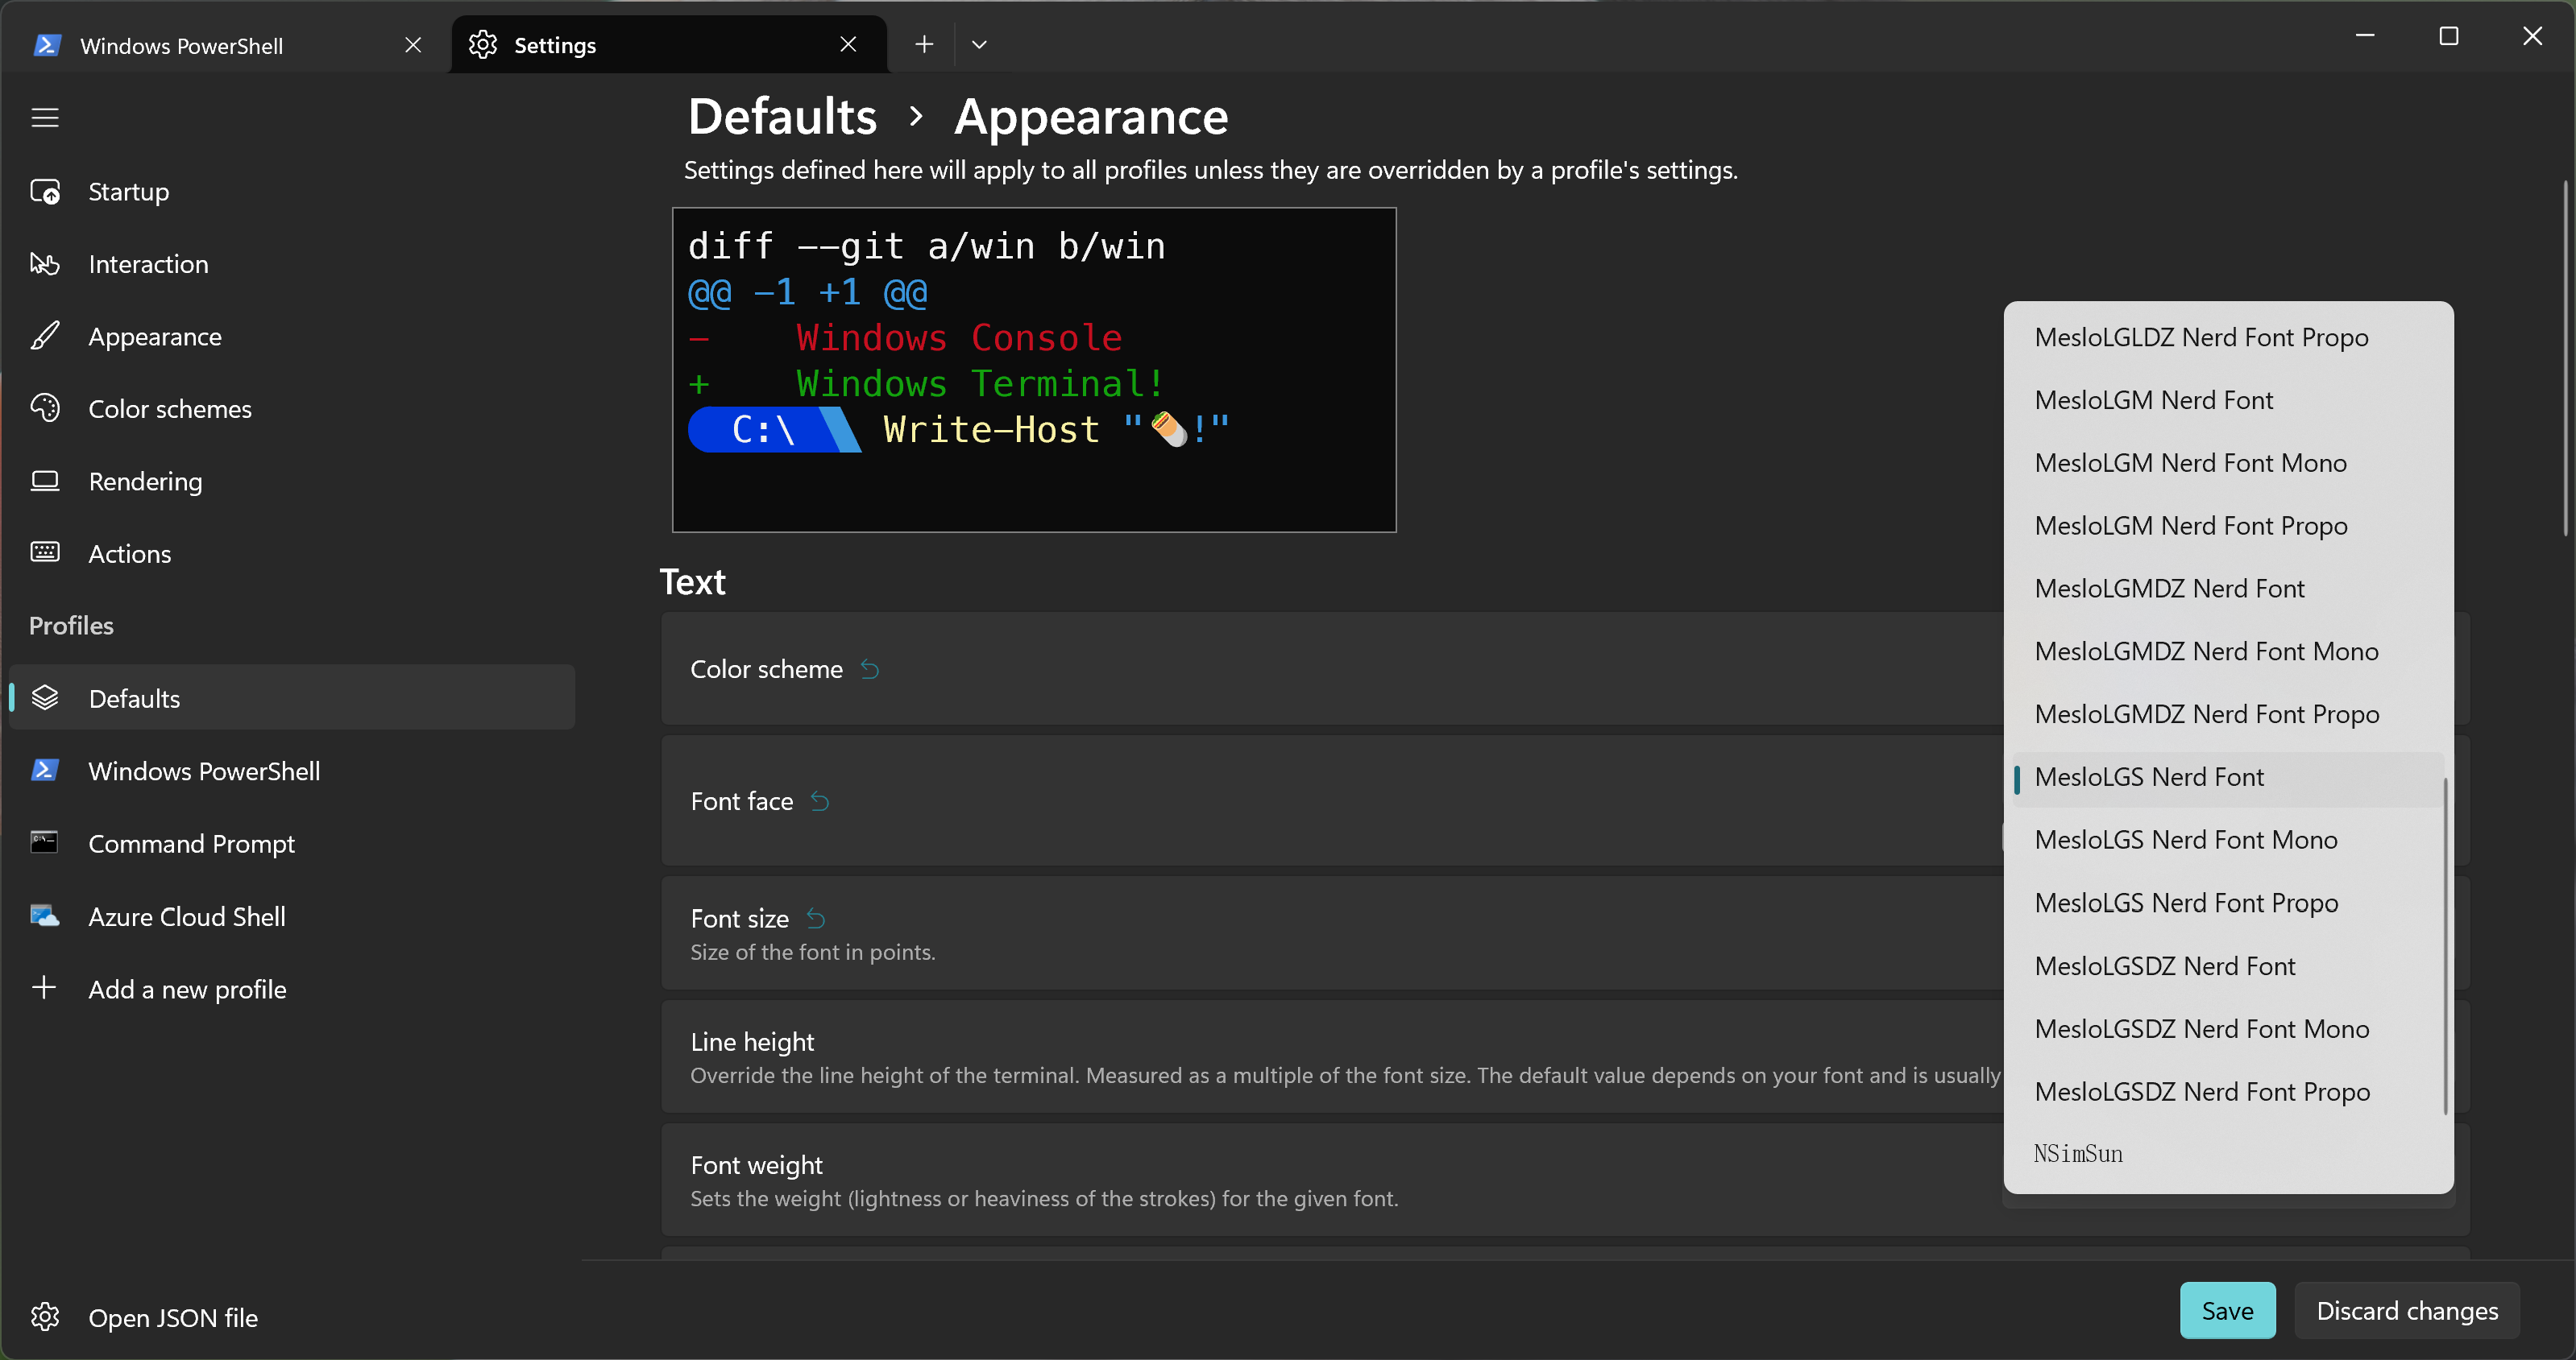2576x1360 pixels.
Task: Pick MesloLGM Nerd Font option
Action: point(2153,399)
